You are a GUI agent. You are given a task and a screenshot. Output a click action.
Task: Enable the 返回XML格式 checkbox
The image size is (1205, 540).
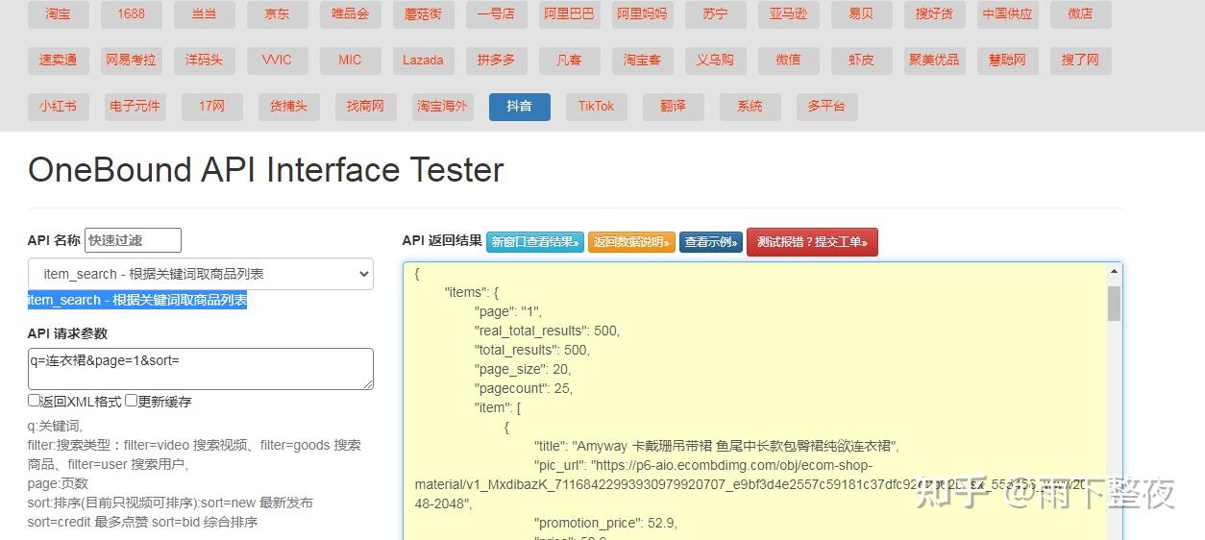click(x=35, y=401)
